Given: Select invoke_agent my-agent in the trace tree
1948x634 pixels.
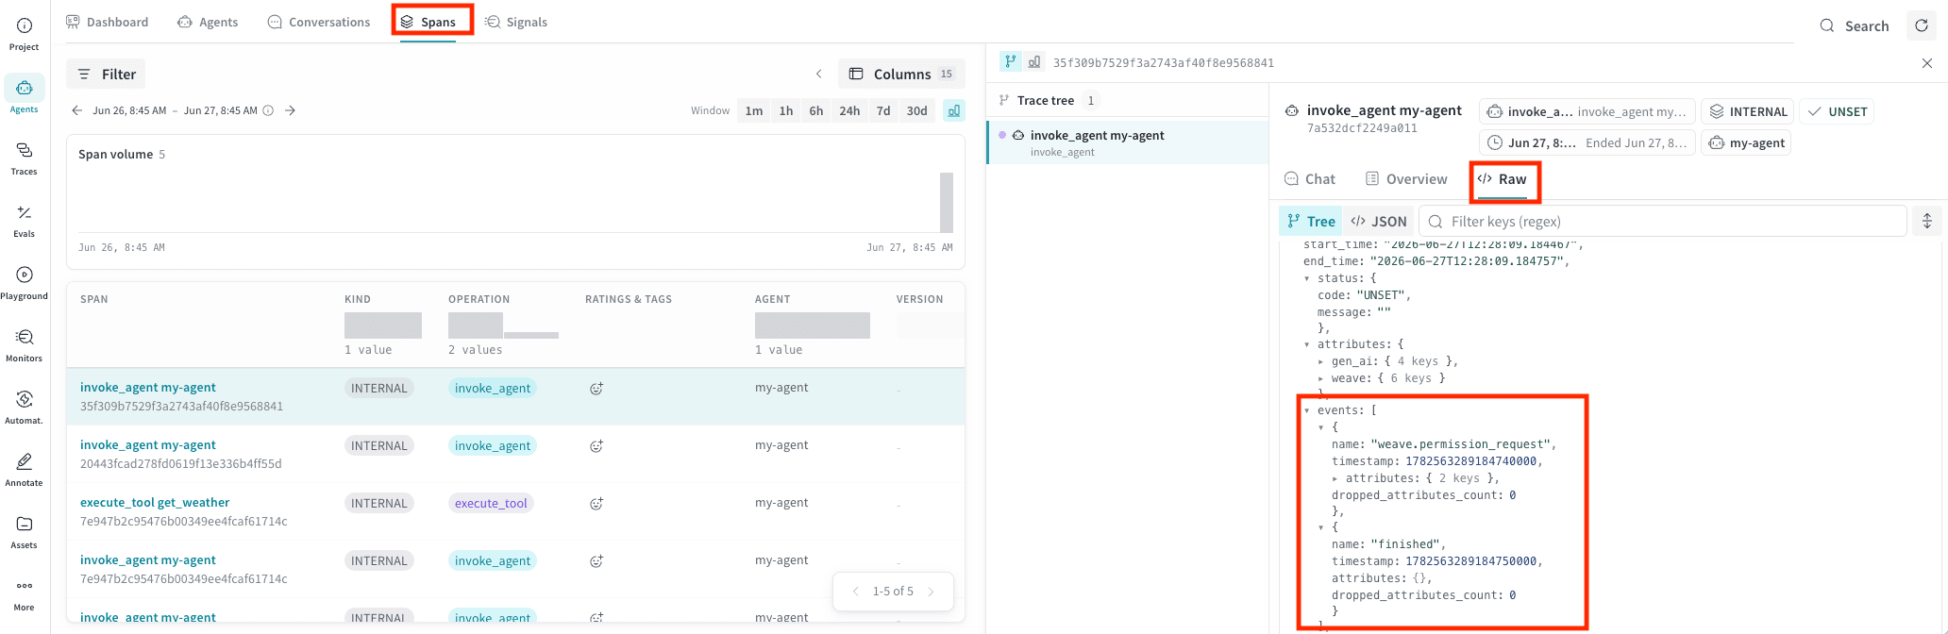Looking at the screenshot, I should click(1128, 142).
